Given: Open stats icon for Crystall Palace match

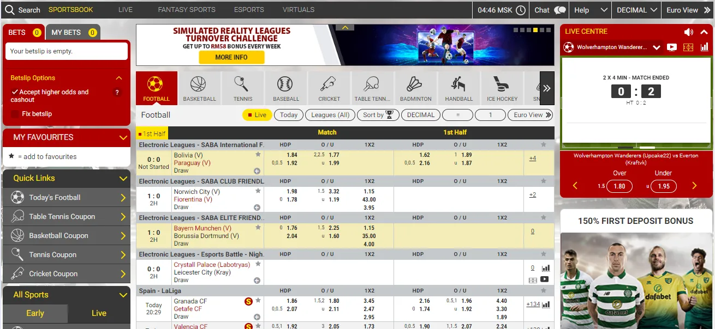Looking at the screenshot, I should point(545,268).
